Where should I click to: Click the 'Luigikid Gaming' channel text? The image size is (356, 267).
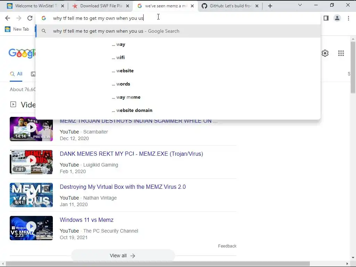100,165
